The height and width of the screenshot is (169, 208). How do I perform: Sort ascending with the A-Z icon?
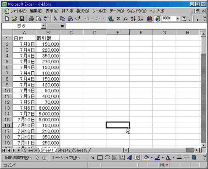point(133,19)
